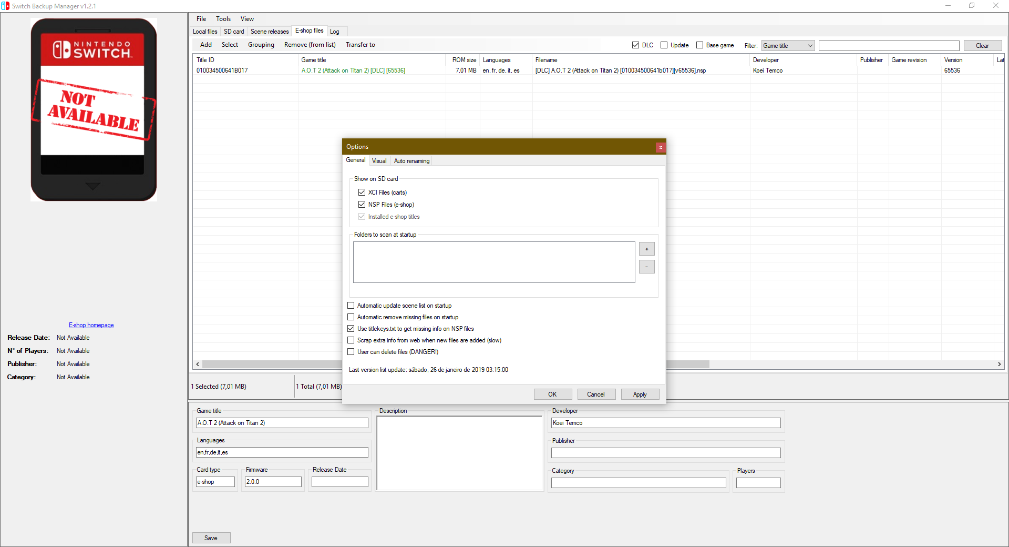
Task: Select the A.O.T 2 DLC game title row
Action: click(x=353, y=70)
